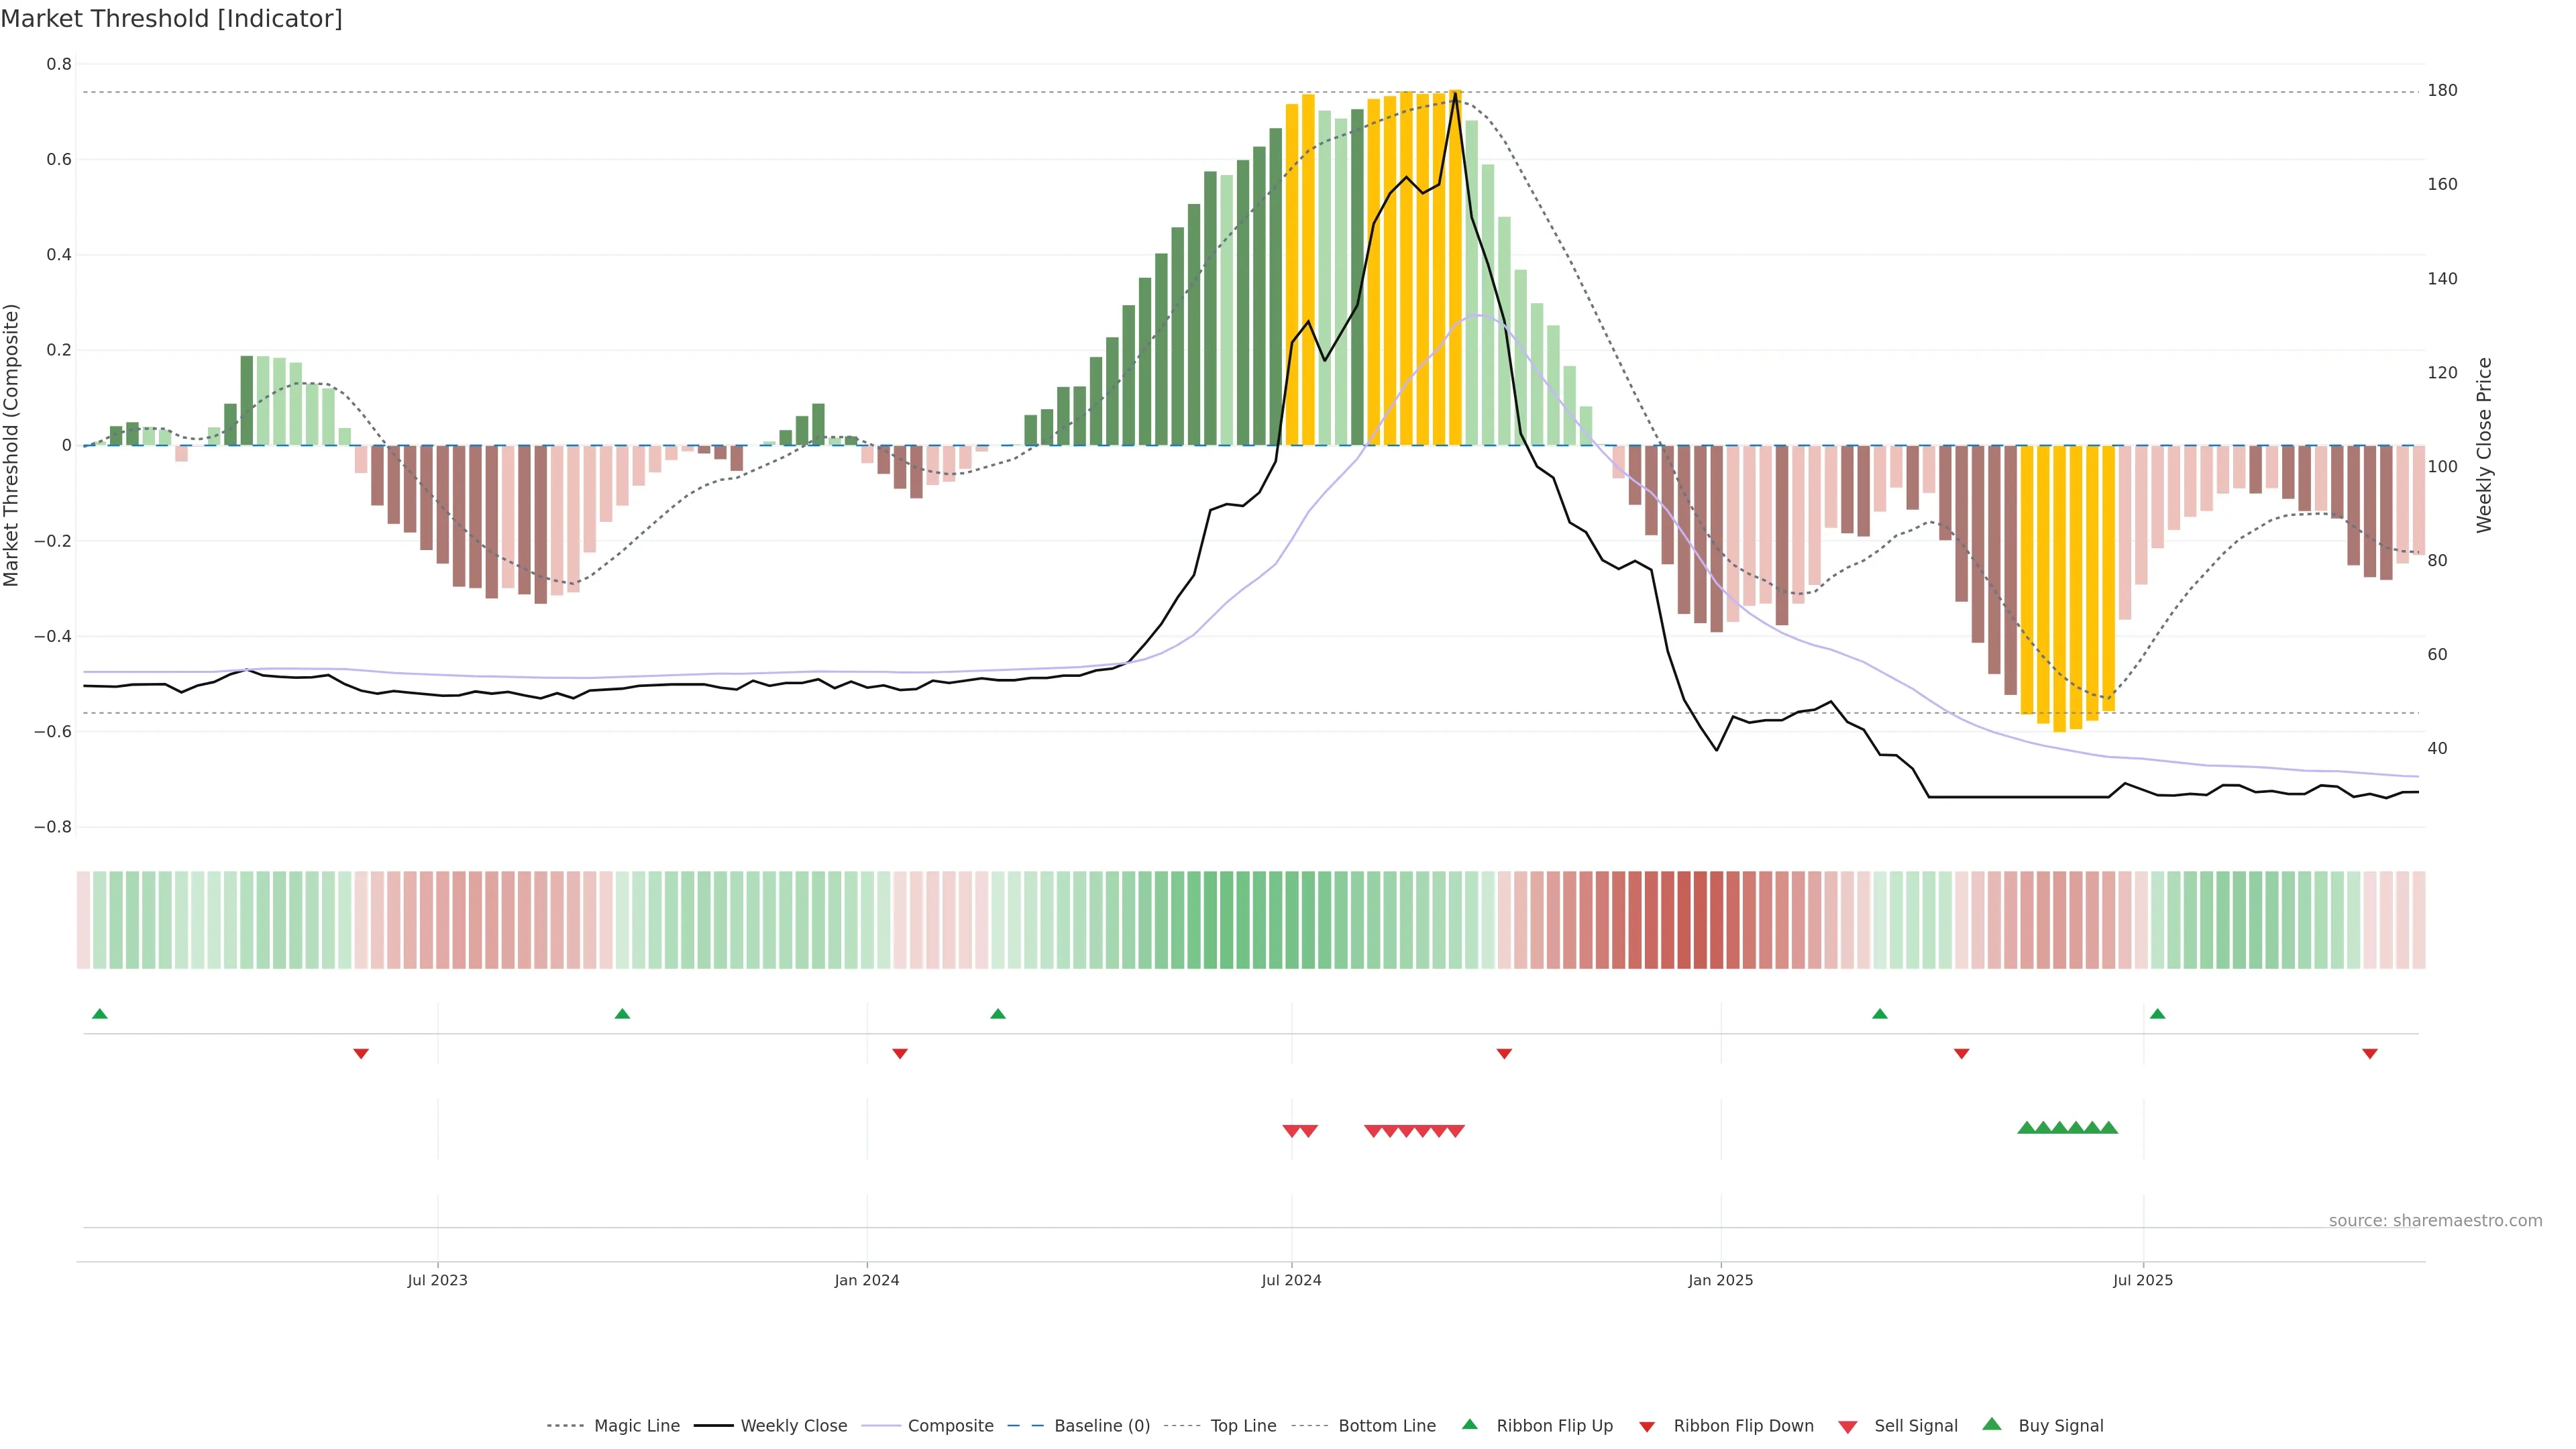The height and width of the screenshot is (1449, 2576).
Task: Click the Buy Signal legend marker
Action: click(1992, 1424)
